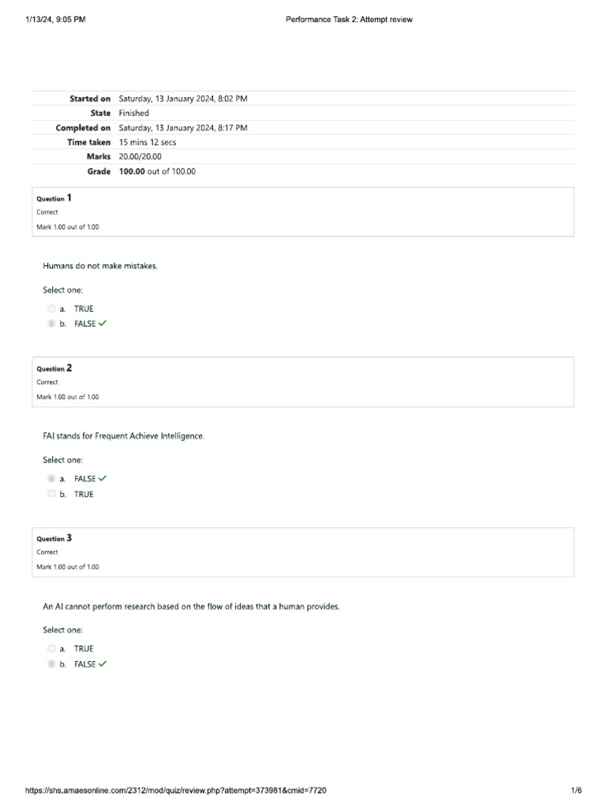The height and width of the screenshot is (808, 606).
Task: Pick FALSE radio for the AI research question
Action: [x=51, y=664]
